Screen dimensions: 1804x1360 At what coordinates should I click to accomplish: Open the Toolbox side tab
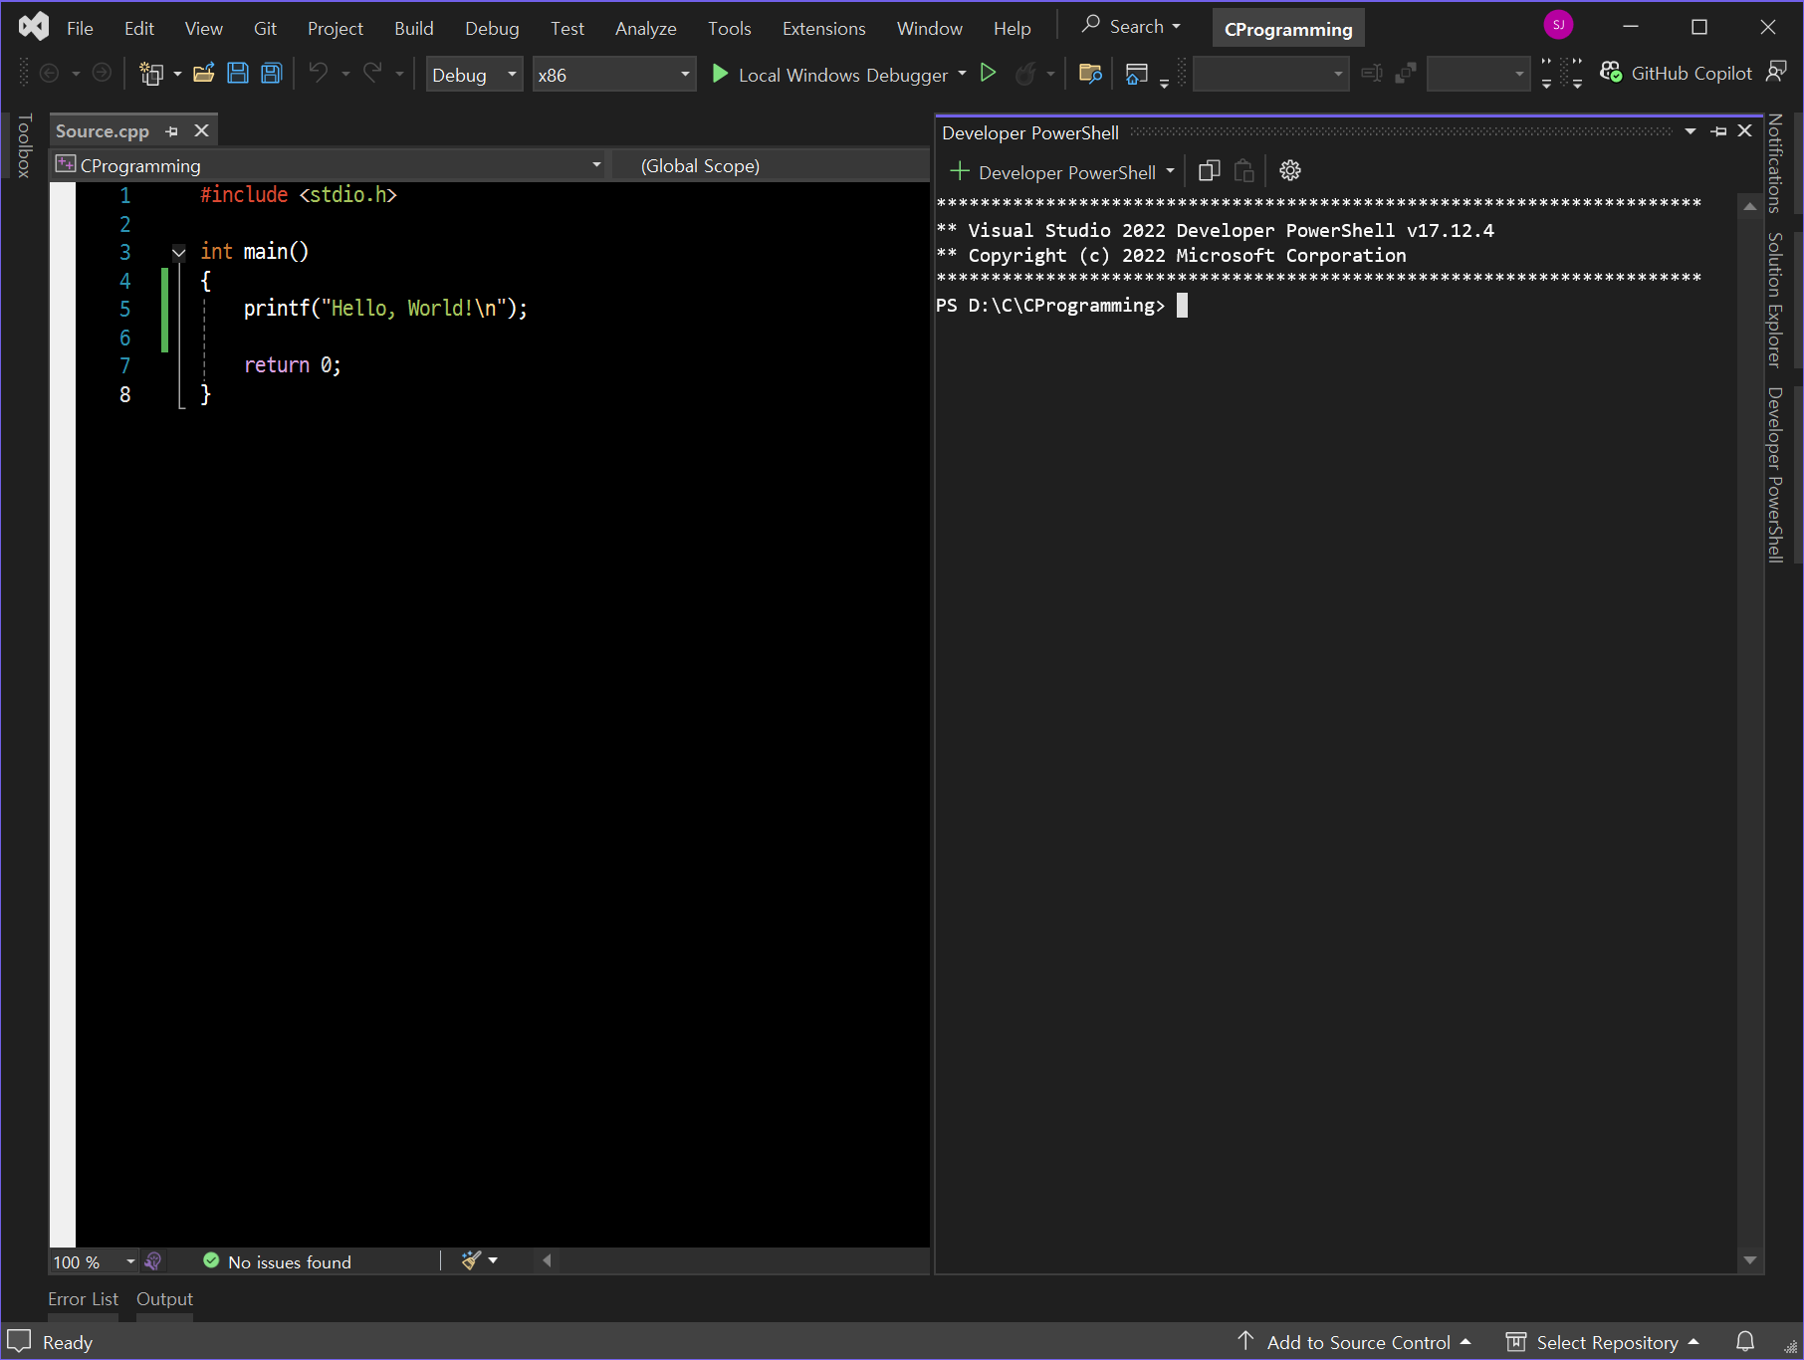click(25, 145)
